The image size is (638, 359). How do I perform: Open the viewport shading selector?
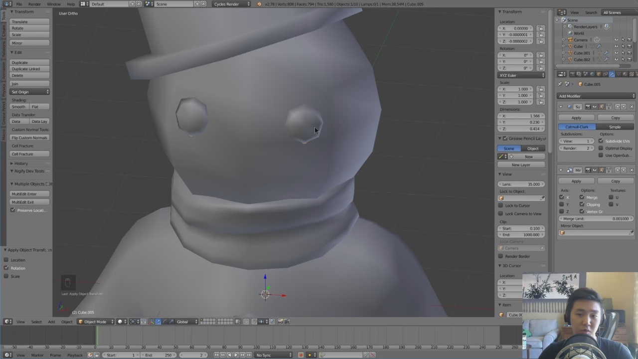click(x=121, y=322)
